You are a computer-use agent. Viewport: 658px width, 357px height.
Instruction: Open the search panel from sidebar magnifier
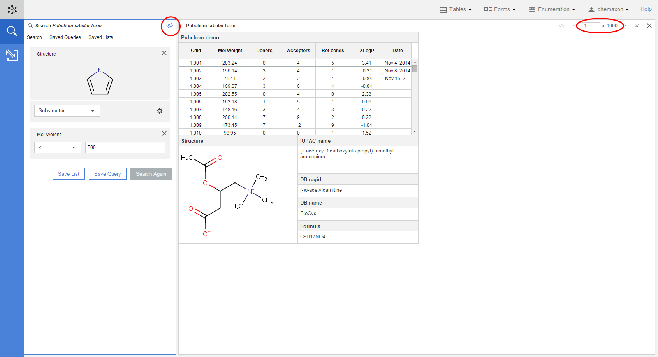coord(12,31)
